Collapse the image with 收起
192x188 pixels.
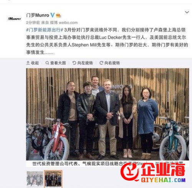click(33, 63)
